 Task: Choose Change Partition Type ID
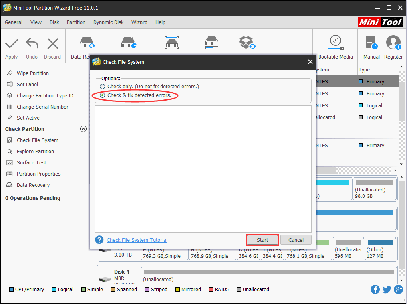click(x=45, y=96)
